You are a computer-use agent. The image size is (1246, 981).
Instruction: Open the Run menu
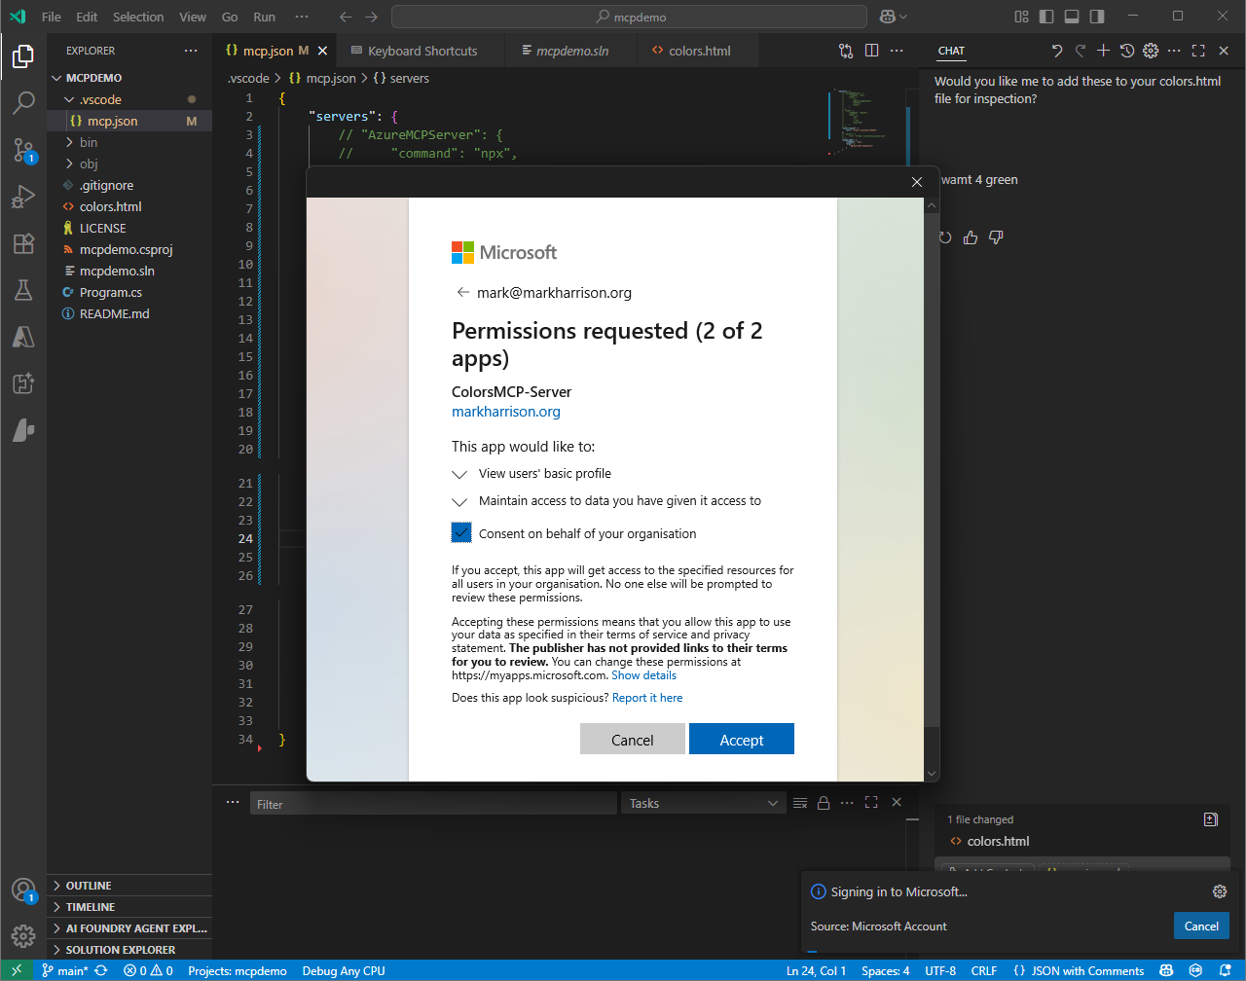click(264, 17)
